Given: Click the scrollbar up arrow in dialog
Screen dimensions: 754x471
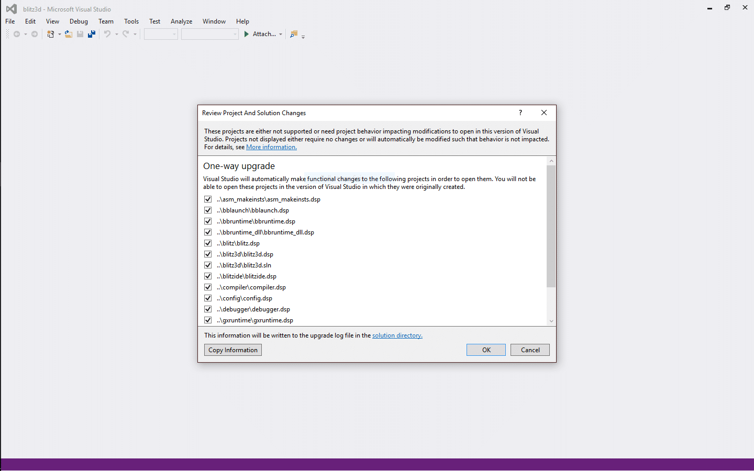Looking at the screenshot, I should [551, 161].
